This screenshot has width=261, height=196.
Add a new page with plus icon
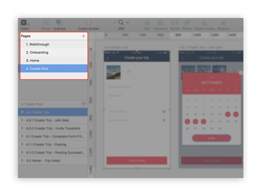tap(84, 36)
